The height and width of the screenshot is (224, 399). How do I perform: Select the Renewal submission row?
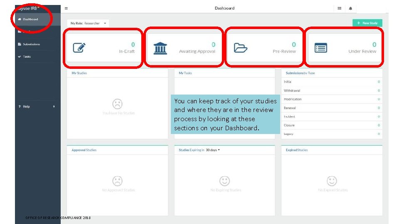click(332, 108)
